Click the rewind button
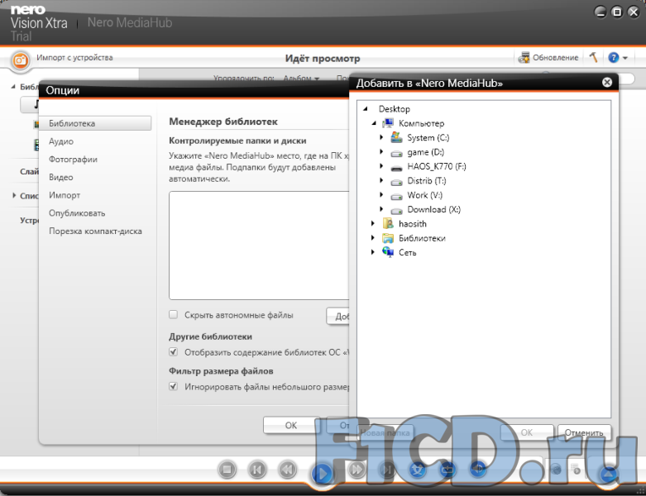 [288, 470]
